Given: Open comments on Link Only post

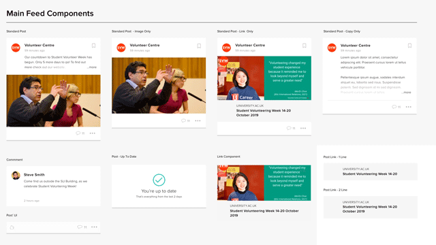Looking at the screenshot, I should 291,128.
